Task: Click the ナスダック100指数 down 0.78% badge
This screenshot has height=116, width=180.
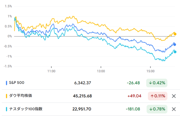Action: point(157,109)
